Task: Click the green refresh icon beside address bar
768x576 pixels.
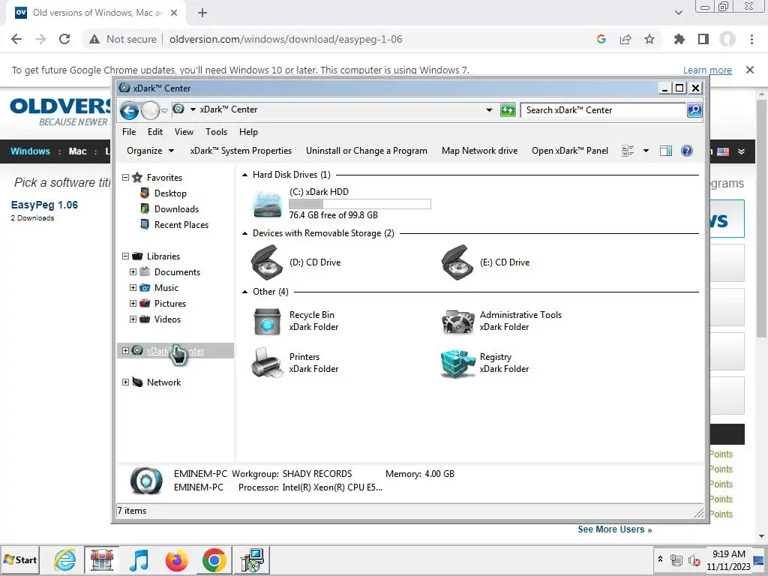Action: [508, 110]
